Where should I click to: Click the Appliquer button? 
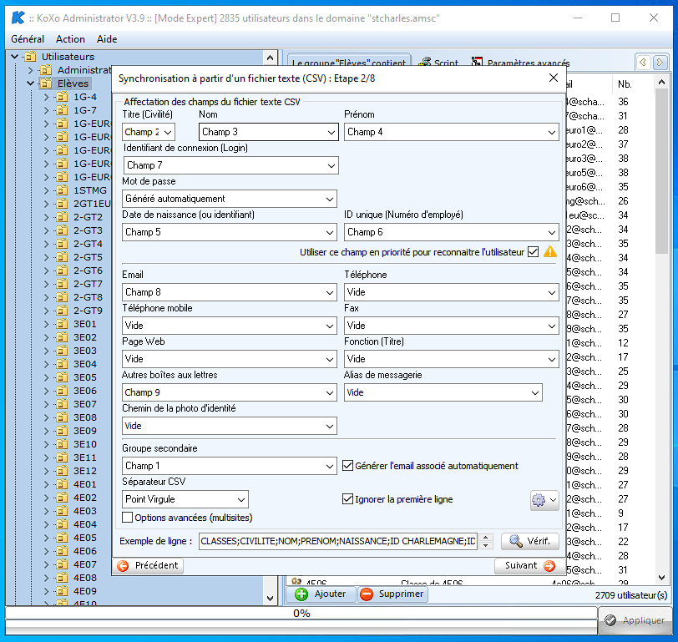[635, 620]
